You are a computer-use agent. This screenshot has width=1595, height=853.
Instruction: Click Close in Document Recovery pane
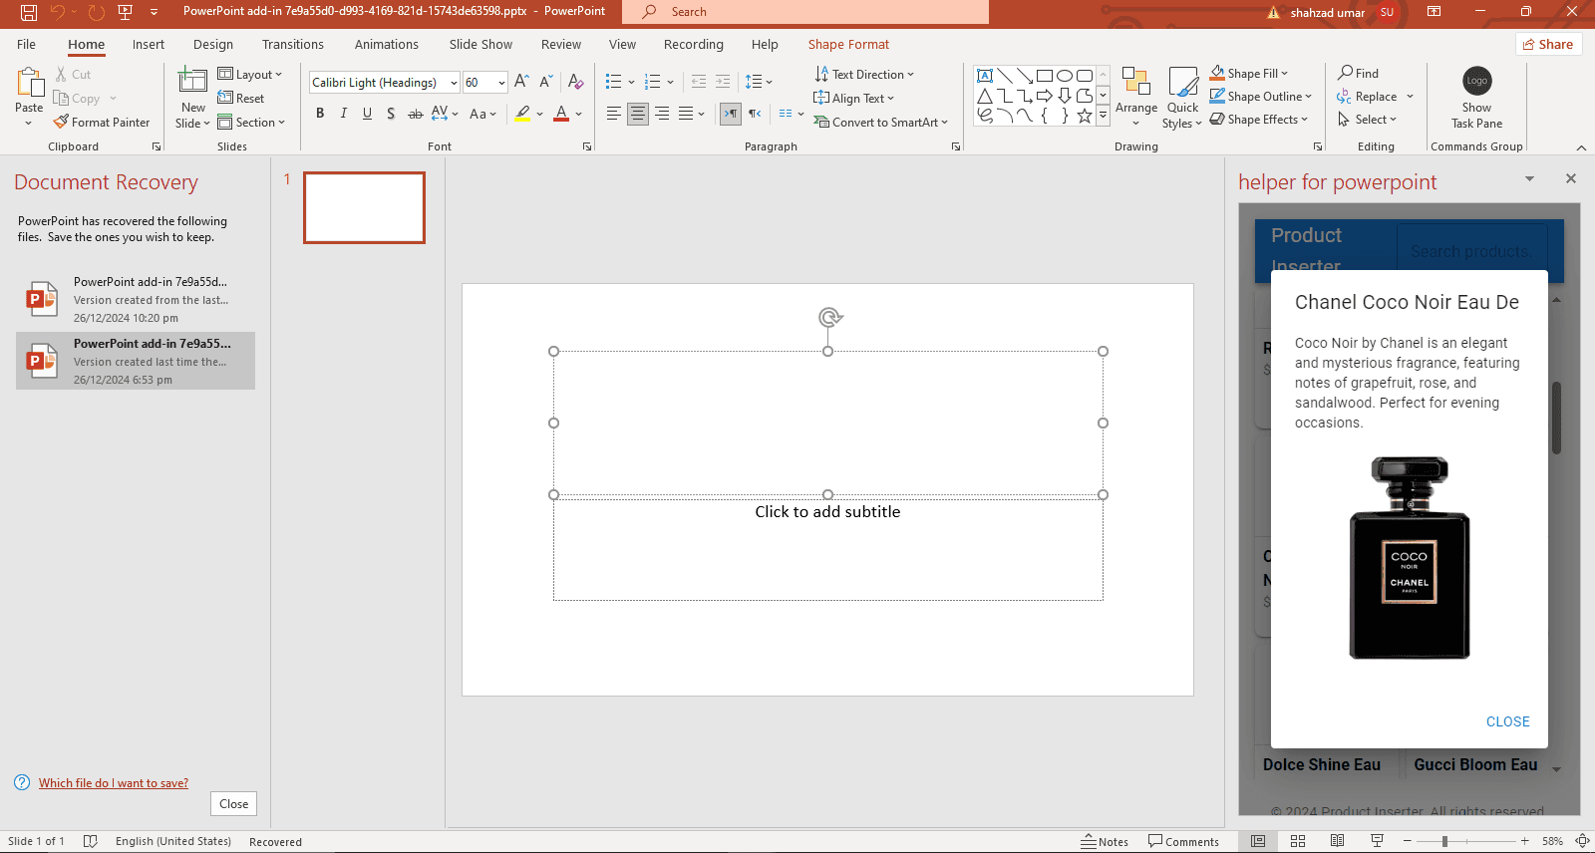click(234, 804)
